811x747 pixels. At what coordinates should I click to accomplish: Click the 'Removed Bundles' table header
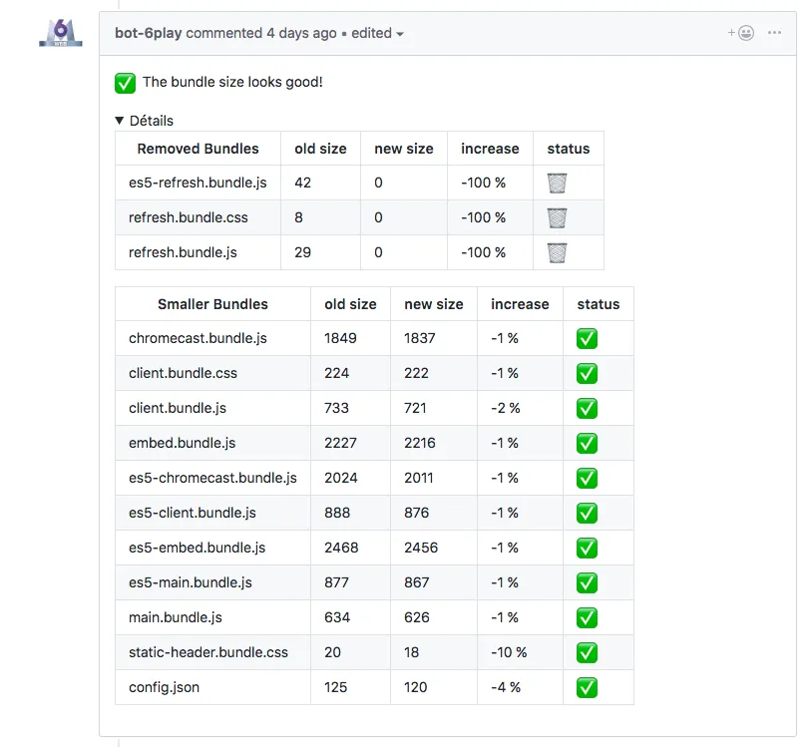point(198,149)
